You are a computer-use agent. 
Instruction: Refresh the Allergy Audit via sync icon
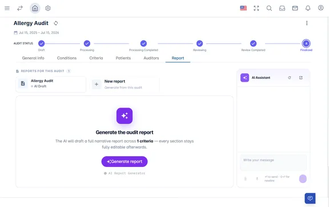[56, 23]
